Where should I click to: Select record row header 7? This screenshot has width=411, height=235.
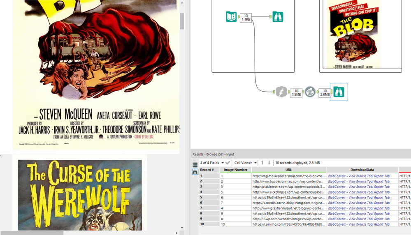pos(209,208)
